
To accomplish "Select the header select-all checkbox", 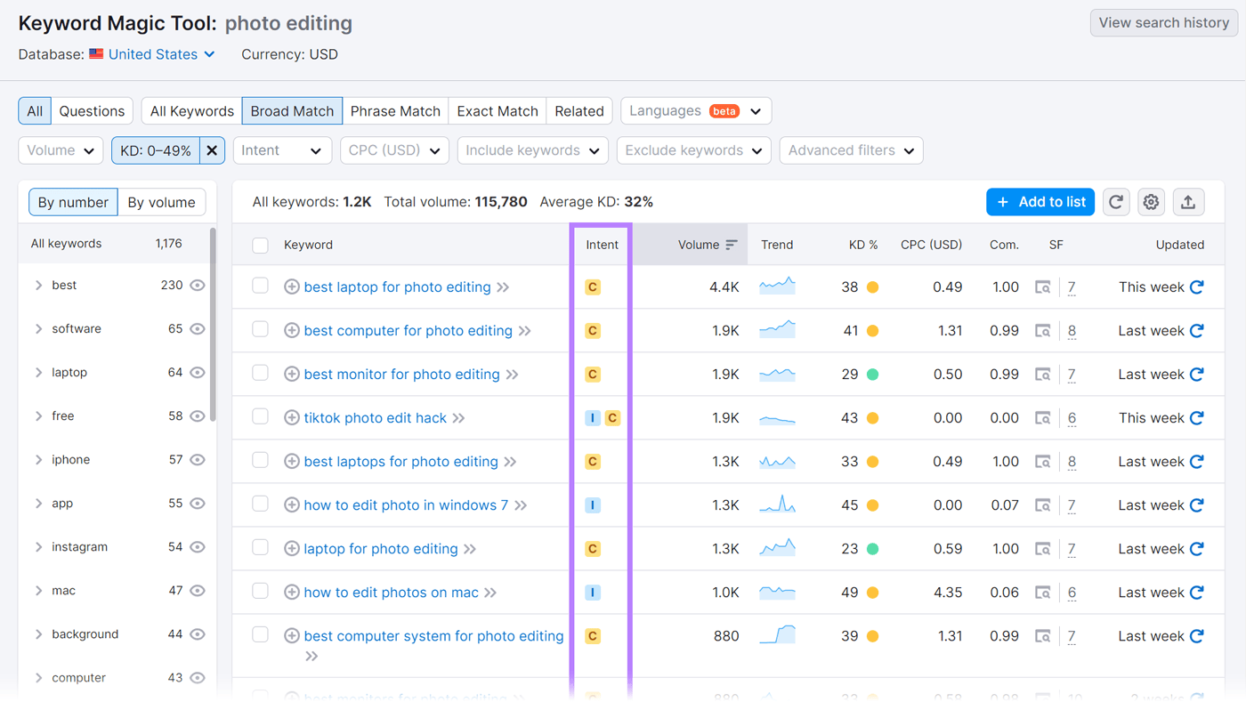I will tap(262, 244).
